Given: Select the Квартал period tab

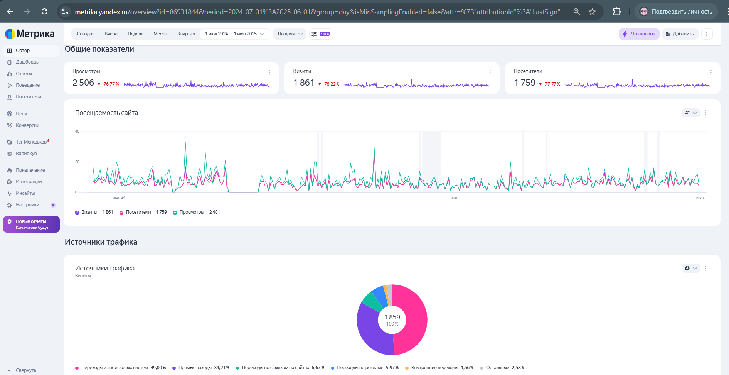Looking at the screenshot, I should pyautogui.click(x=186, y=34).
